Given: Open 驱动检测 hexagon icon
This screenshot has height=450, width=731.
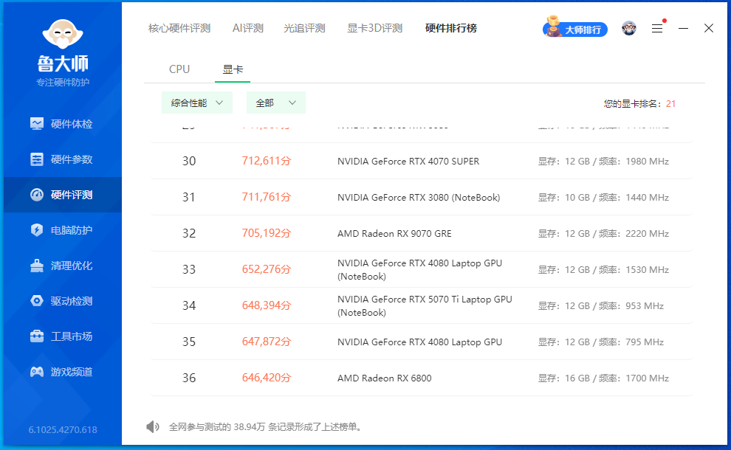Looking at the screenshot, I should 37,301.
